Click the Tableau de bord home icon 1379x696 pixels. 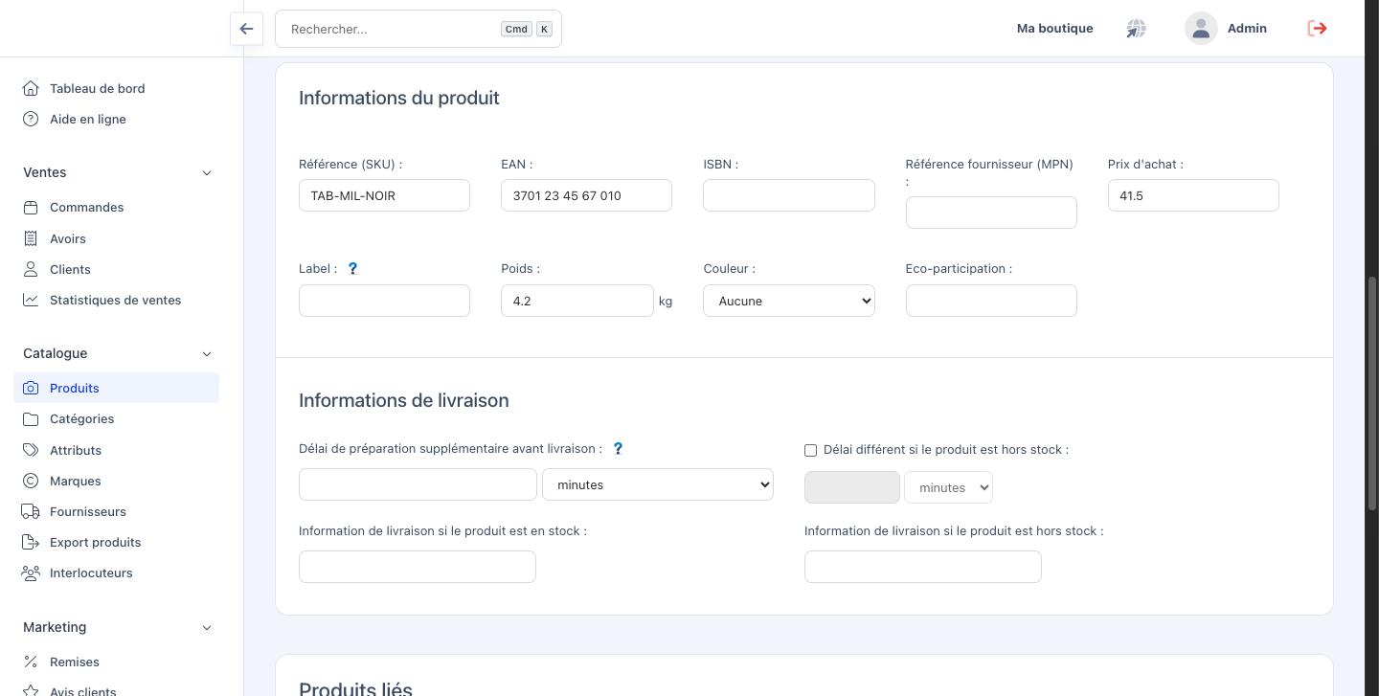31,88
